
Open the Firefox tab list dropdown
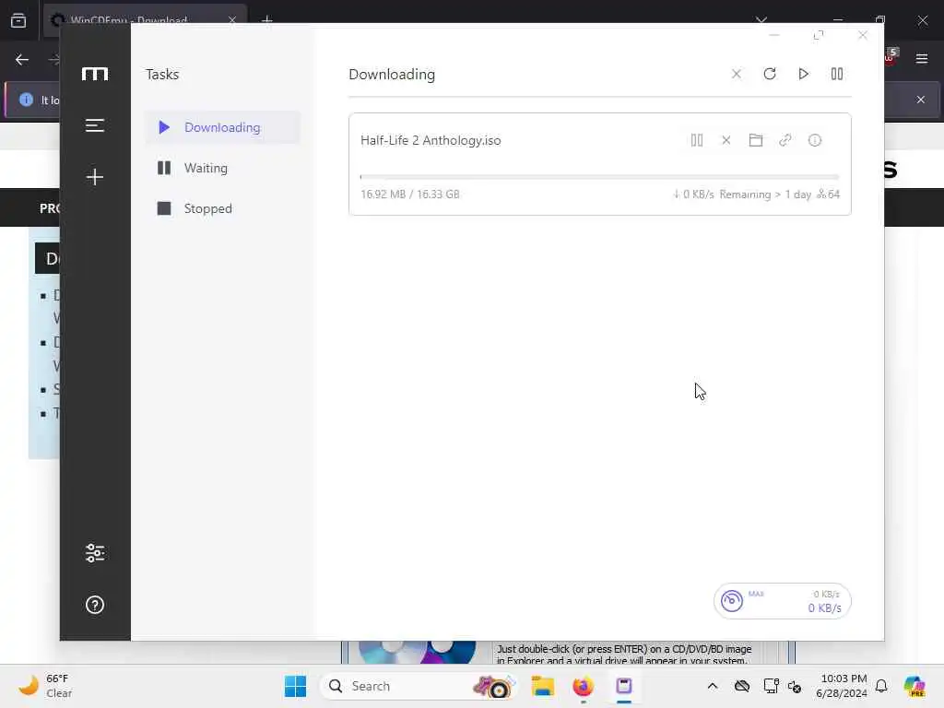pyautogui.click(x=761, y=20)
